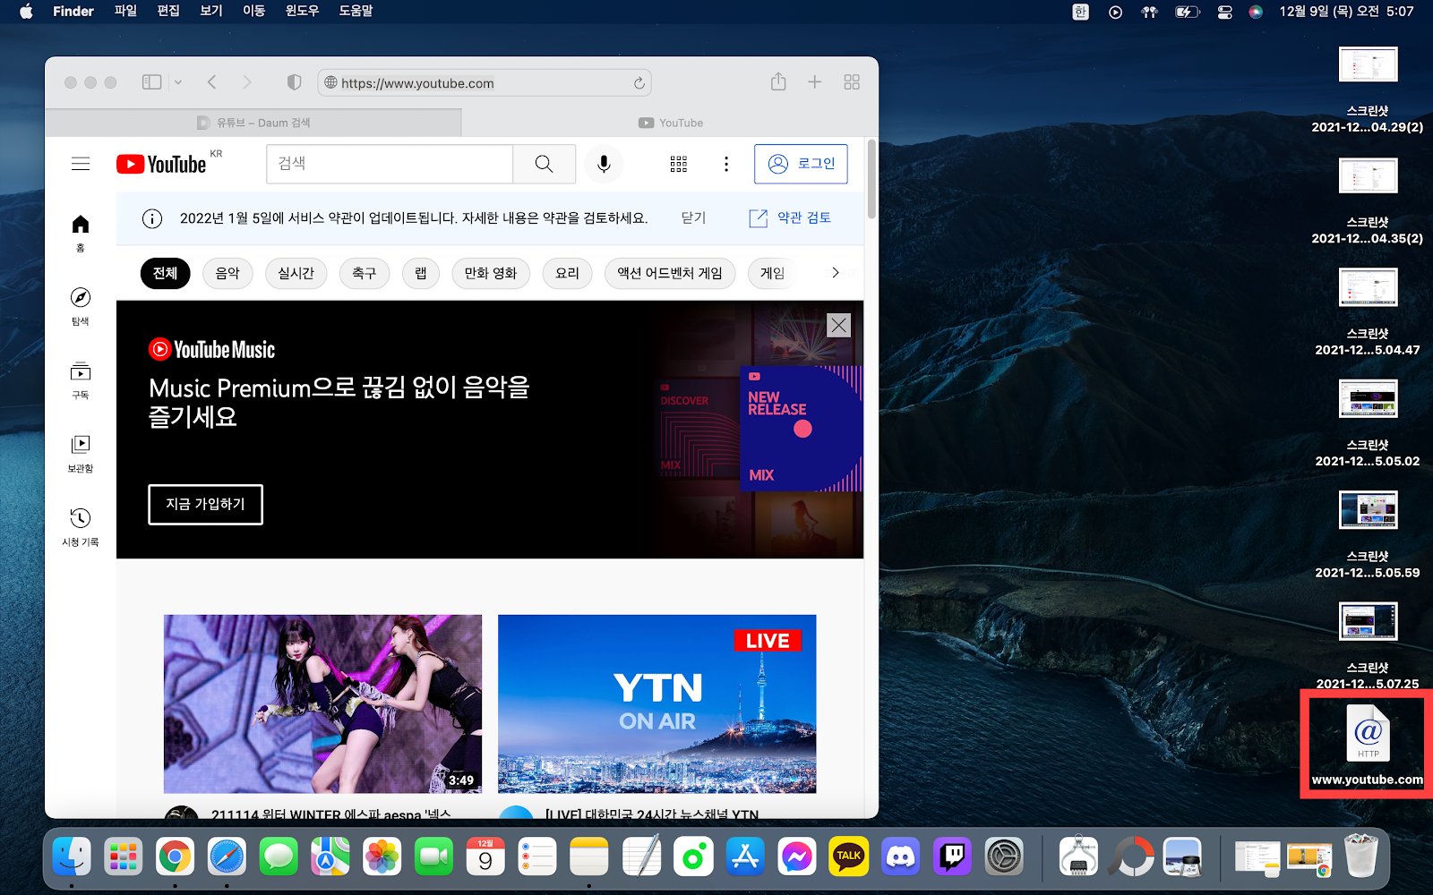Open Library (보관함) in sidebar
The height and width of the screenshot is (895, 1433).
[x=81, y=454]
